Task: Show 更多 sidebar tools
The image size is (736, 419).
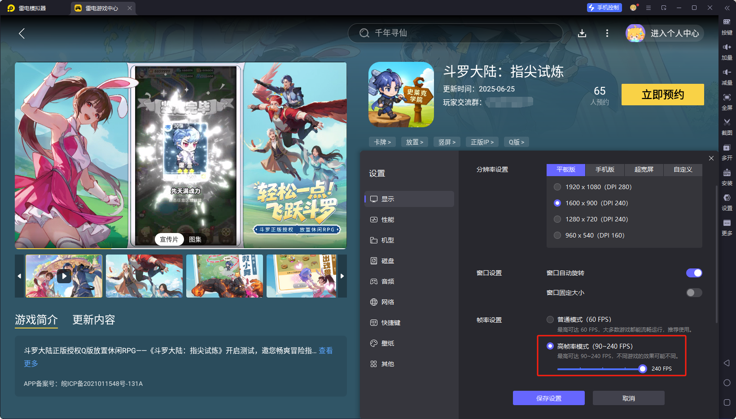Action: click(x=727, y=227)
